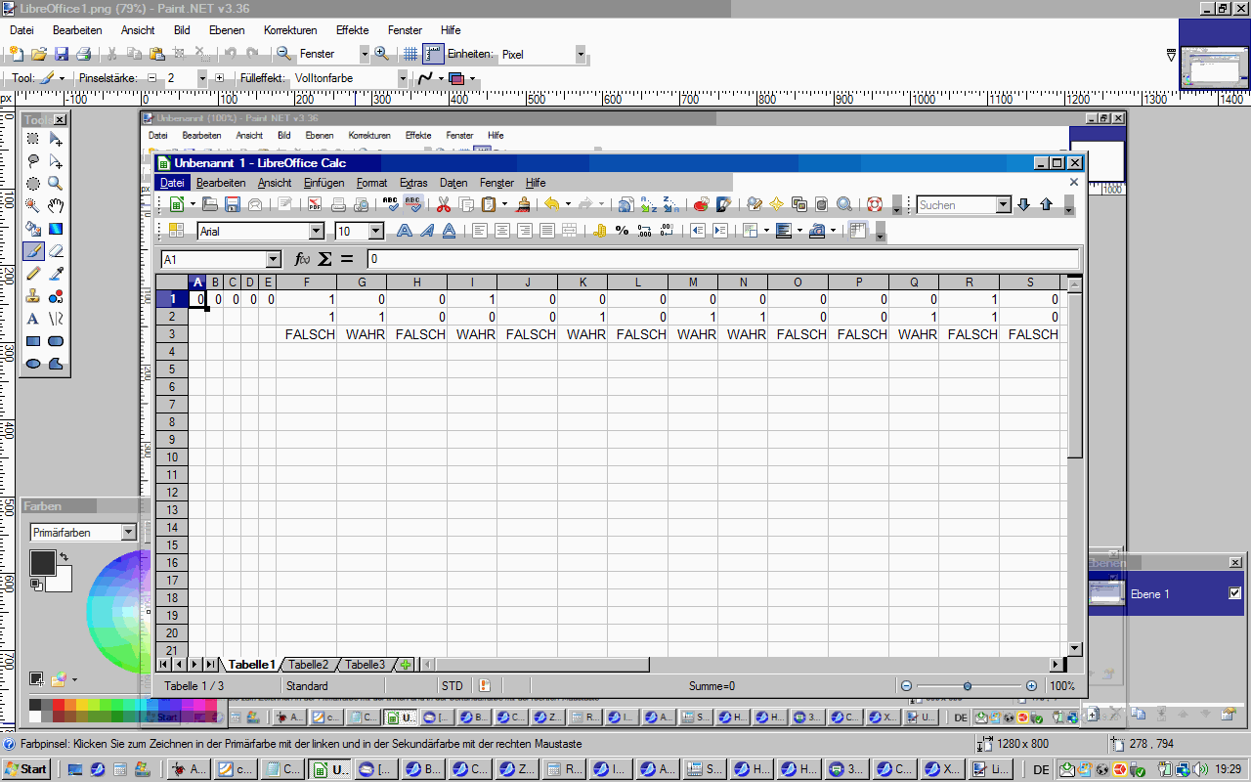Open the palette management dropdown arrow
The width and height of the screenshot is (1251, 782).
point(74,679)
